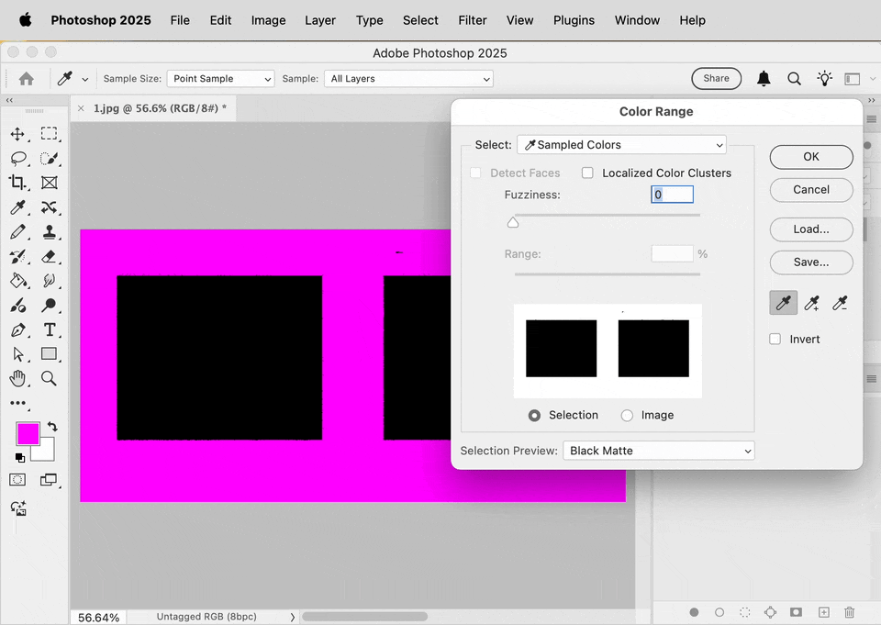The width and height of the screenshot is (881, 625).
Task: Open the Layer menu
Action: [320, 20]
